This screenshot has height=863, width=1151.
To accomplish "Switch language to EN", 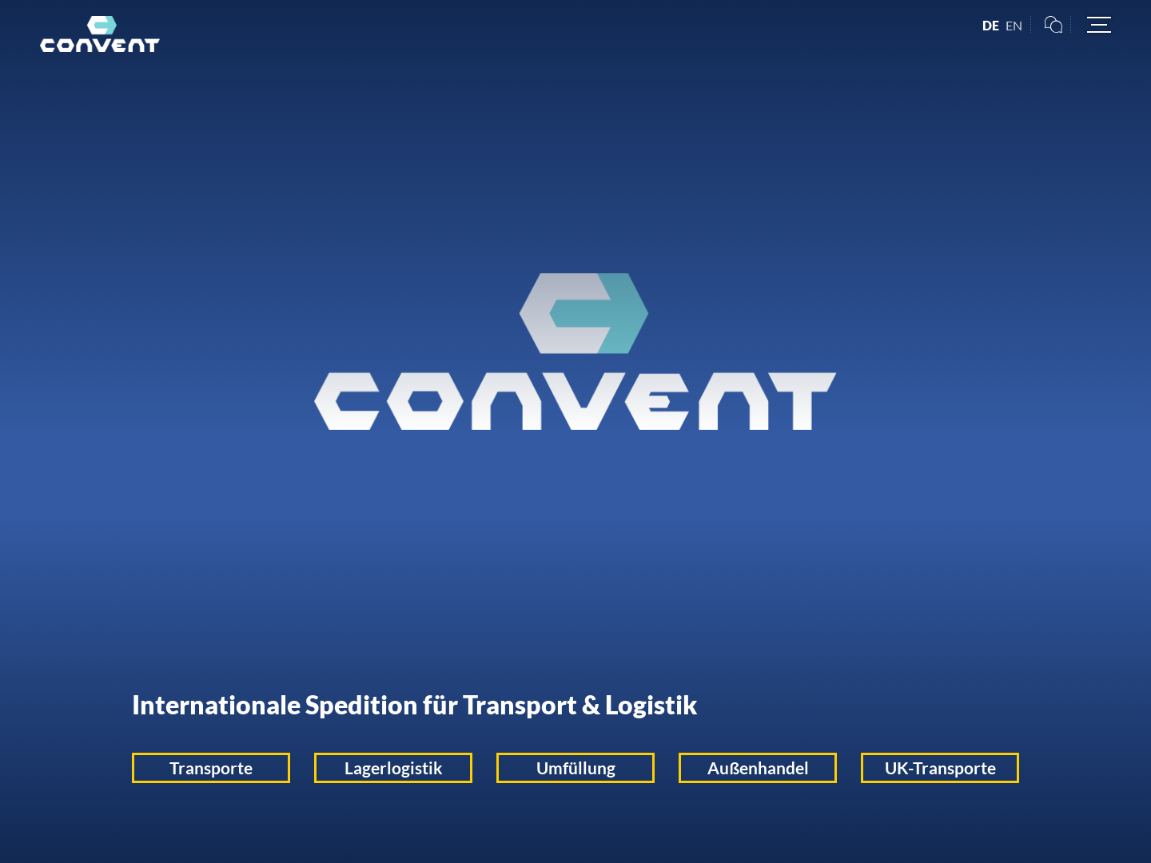I will [1014, 26].
